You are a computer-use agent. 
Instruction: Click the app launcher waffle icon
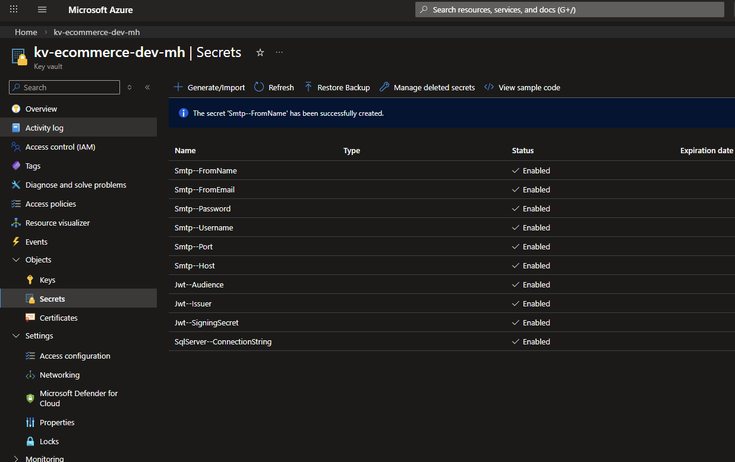[x=14, y=10]
